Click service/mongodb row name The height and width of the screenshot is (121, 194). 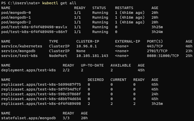(x=18, y=51)
